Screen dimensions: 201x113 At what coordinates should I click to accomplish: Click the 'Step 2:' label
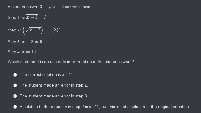click(x=14, y=30)
